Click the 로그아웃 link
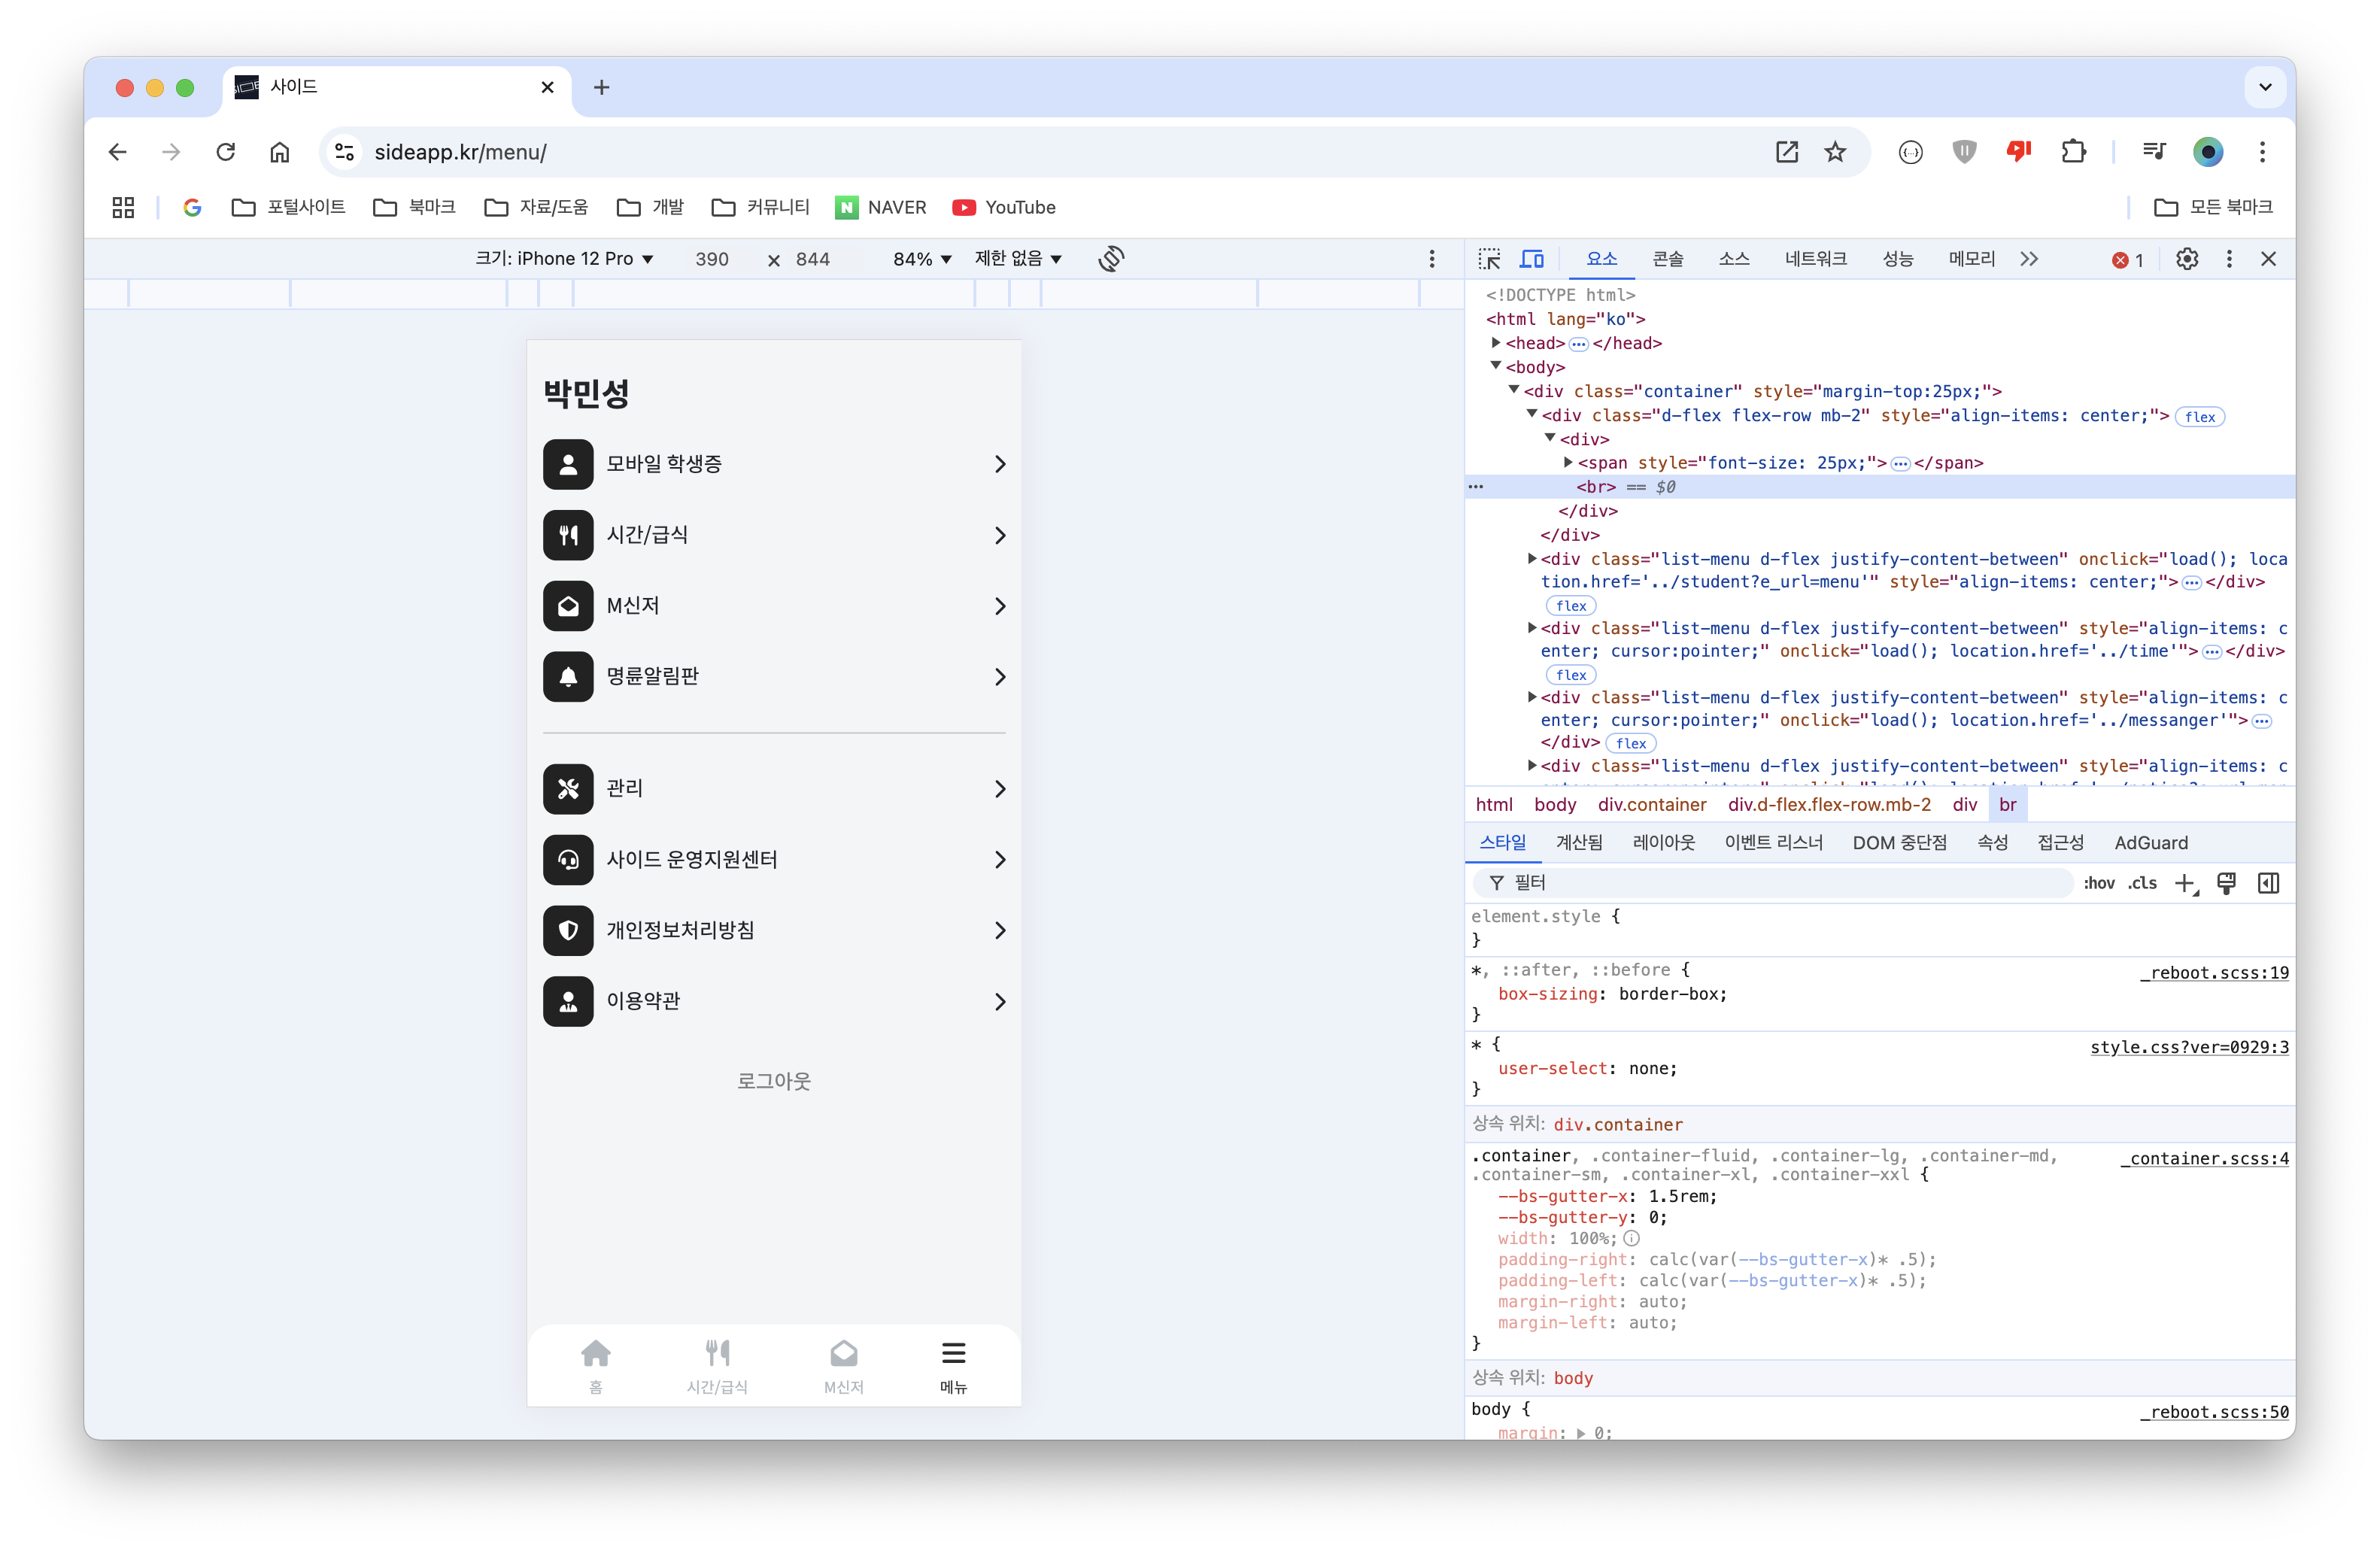 coord(774,1081)
